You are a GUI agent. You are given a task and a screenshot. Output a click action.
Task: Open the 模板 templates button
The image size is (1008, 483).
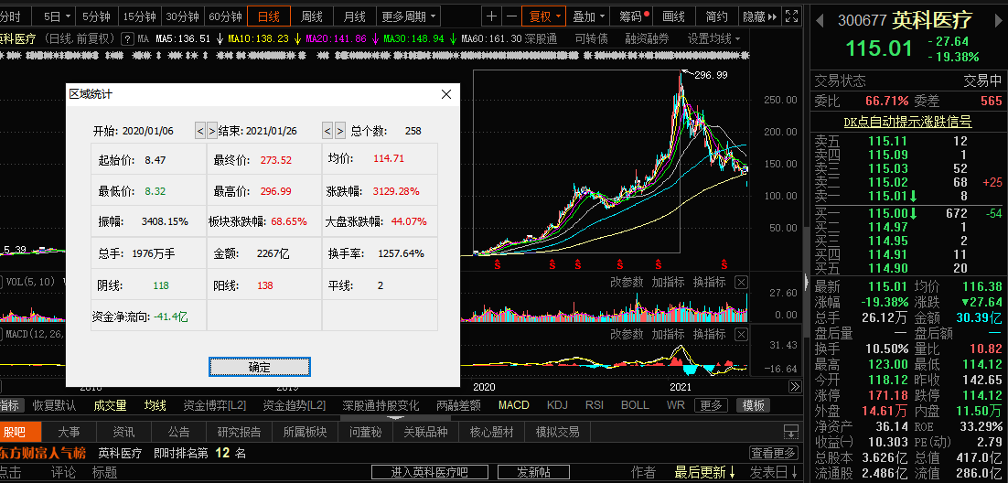pyautogui.click(x=753, y=405)
